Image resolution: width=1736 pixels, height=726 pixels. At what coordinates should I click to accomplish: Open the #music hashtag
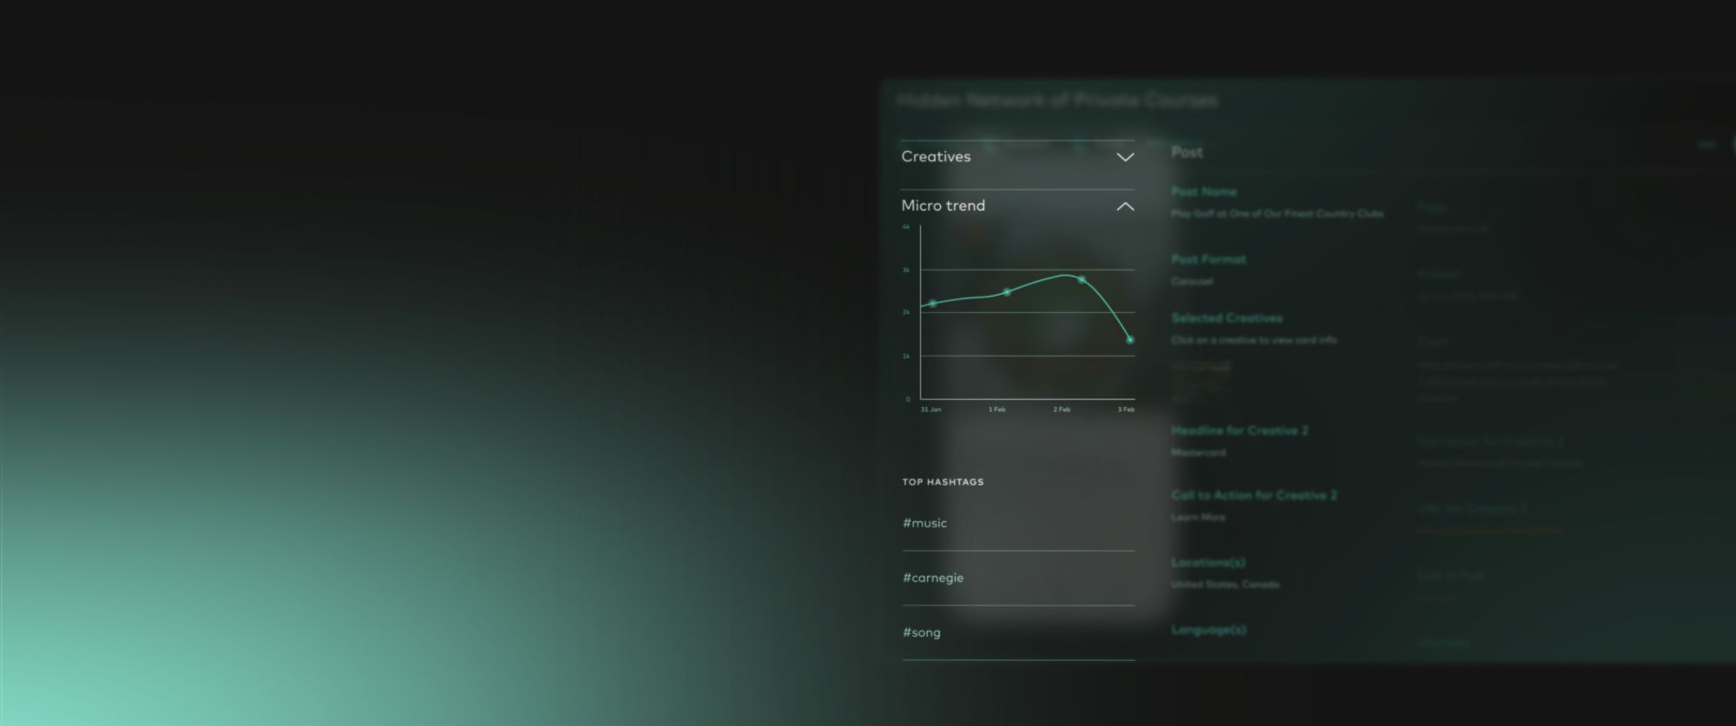pyautogui.click(x=924, y=523)
